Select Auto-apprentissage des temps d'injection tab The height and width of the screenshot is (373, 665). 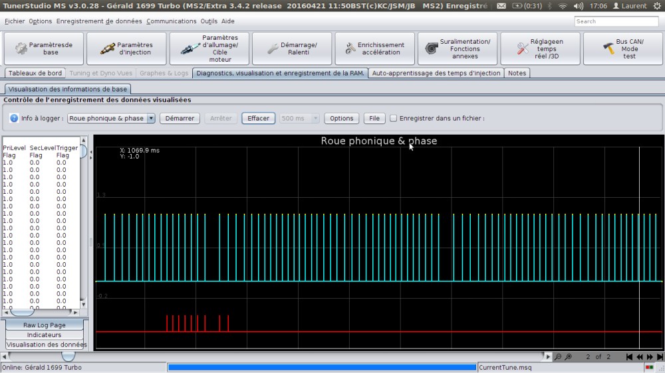[436, 73]
